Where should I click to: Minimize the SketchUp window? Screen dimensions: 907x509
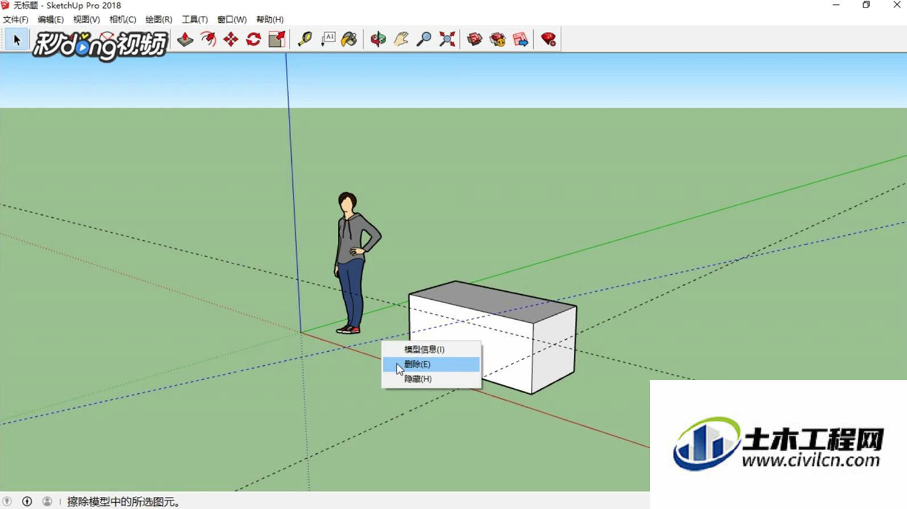(x=836, y=5)
